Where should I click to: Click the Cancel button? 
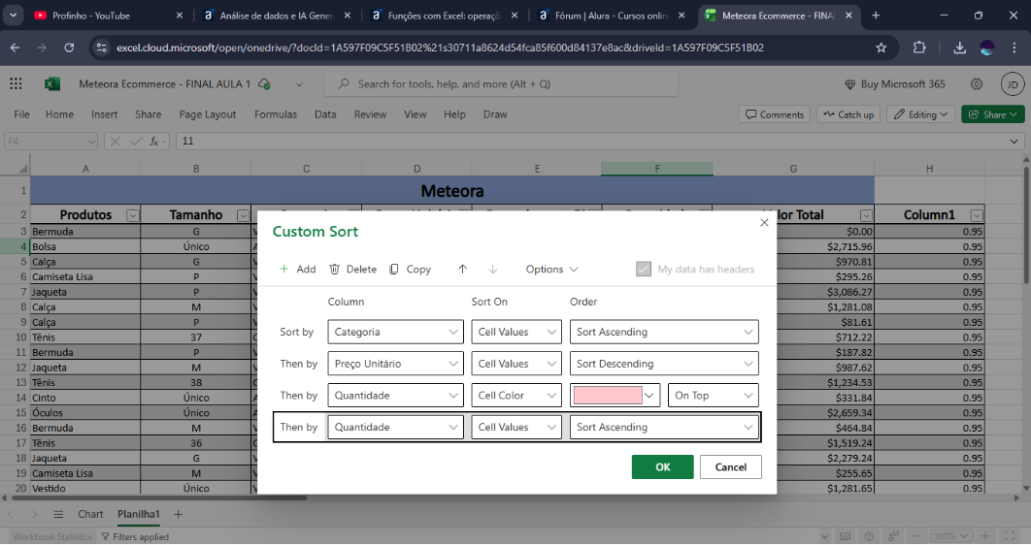point(730,467)
